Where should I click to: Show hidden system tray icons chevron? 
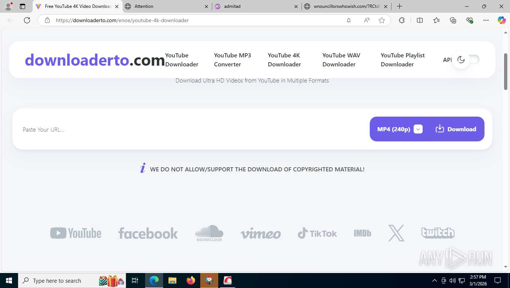[x=435, y=280]
